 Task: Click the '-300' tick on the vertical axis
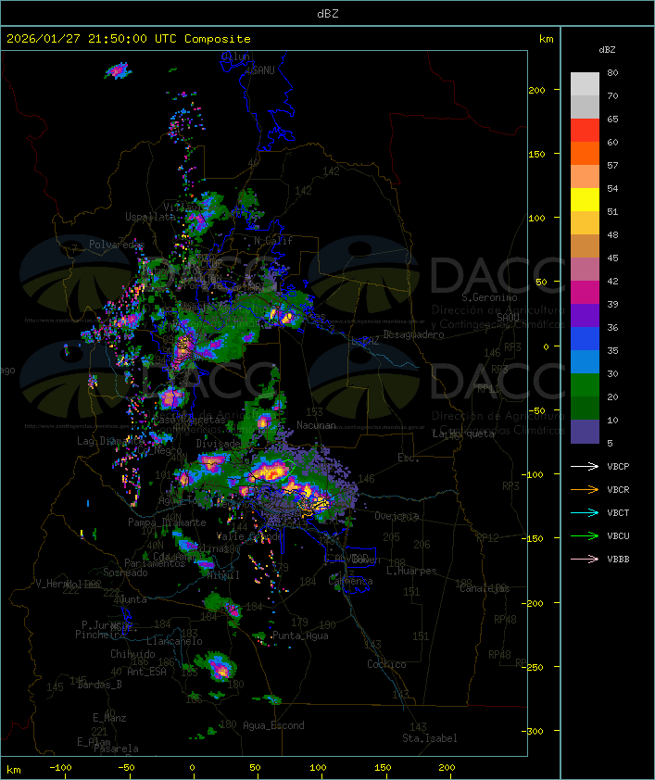(x=535, y=731)
